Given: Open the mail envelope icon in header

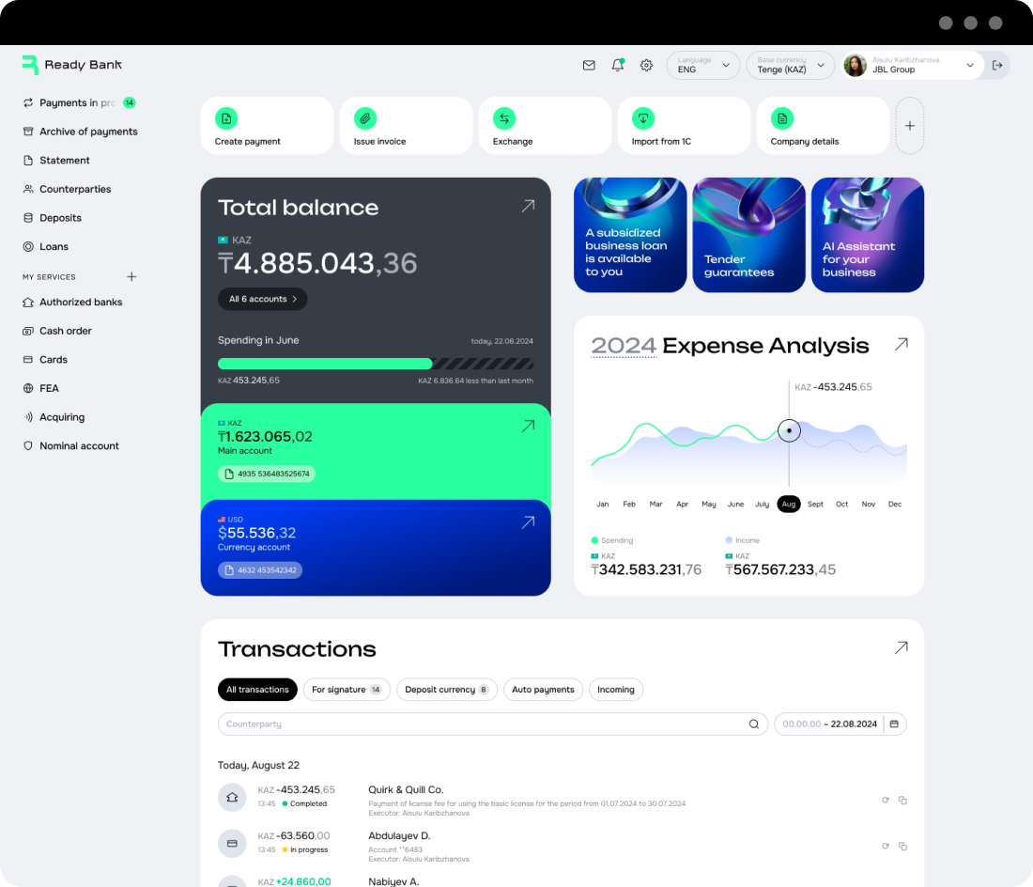Looking at the screenshot, I should (x=589, y=66).
